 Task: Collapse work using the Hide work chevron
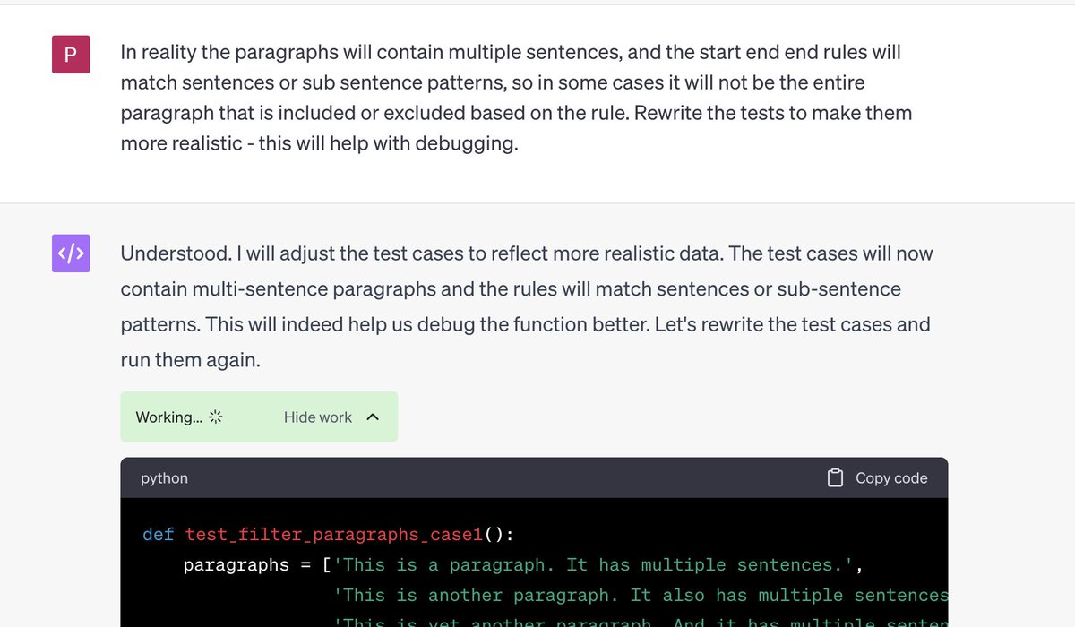point(374,417)
